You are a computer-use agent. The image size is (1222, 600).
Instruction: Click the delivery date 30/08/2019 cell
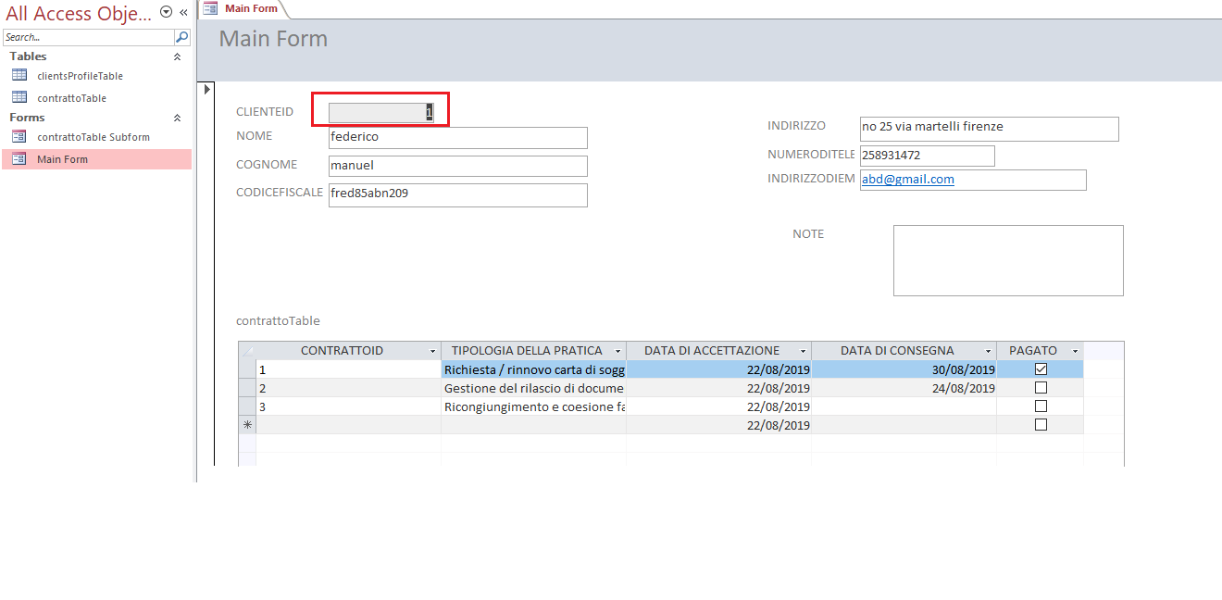tap(904, 369)
